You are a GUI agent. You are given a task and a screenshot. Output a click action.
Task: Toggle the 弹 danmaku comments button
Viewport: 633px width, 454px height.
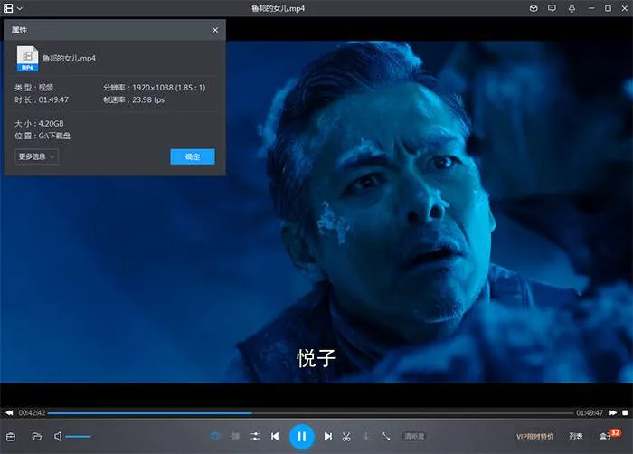point(235,436)
